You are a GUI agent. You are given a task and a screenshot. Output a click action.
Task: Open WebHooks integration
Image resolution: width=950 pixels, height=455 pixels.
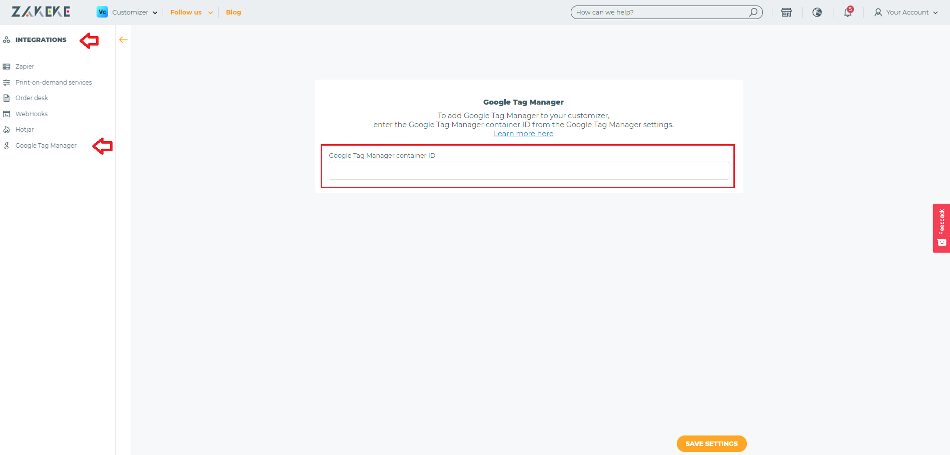(32, 114)
